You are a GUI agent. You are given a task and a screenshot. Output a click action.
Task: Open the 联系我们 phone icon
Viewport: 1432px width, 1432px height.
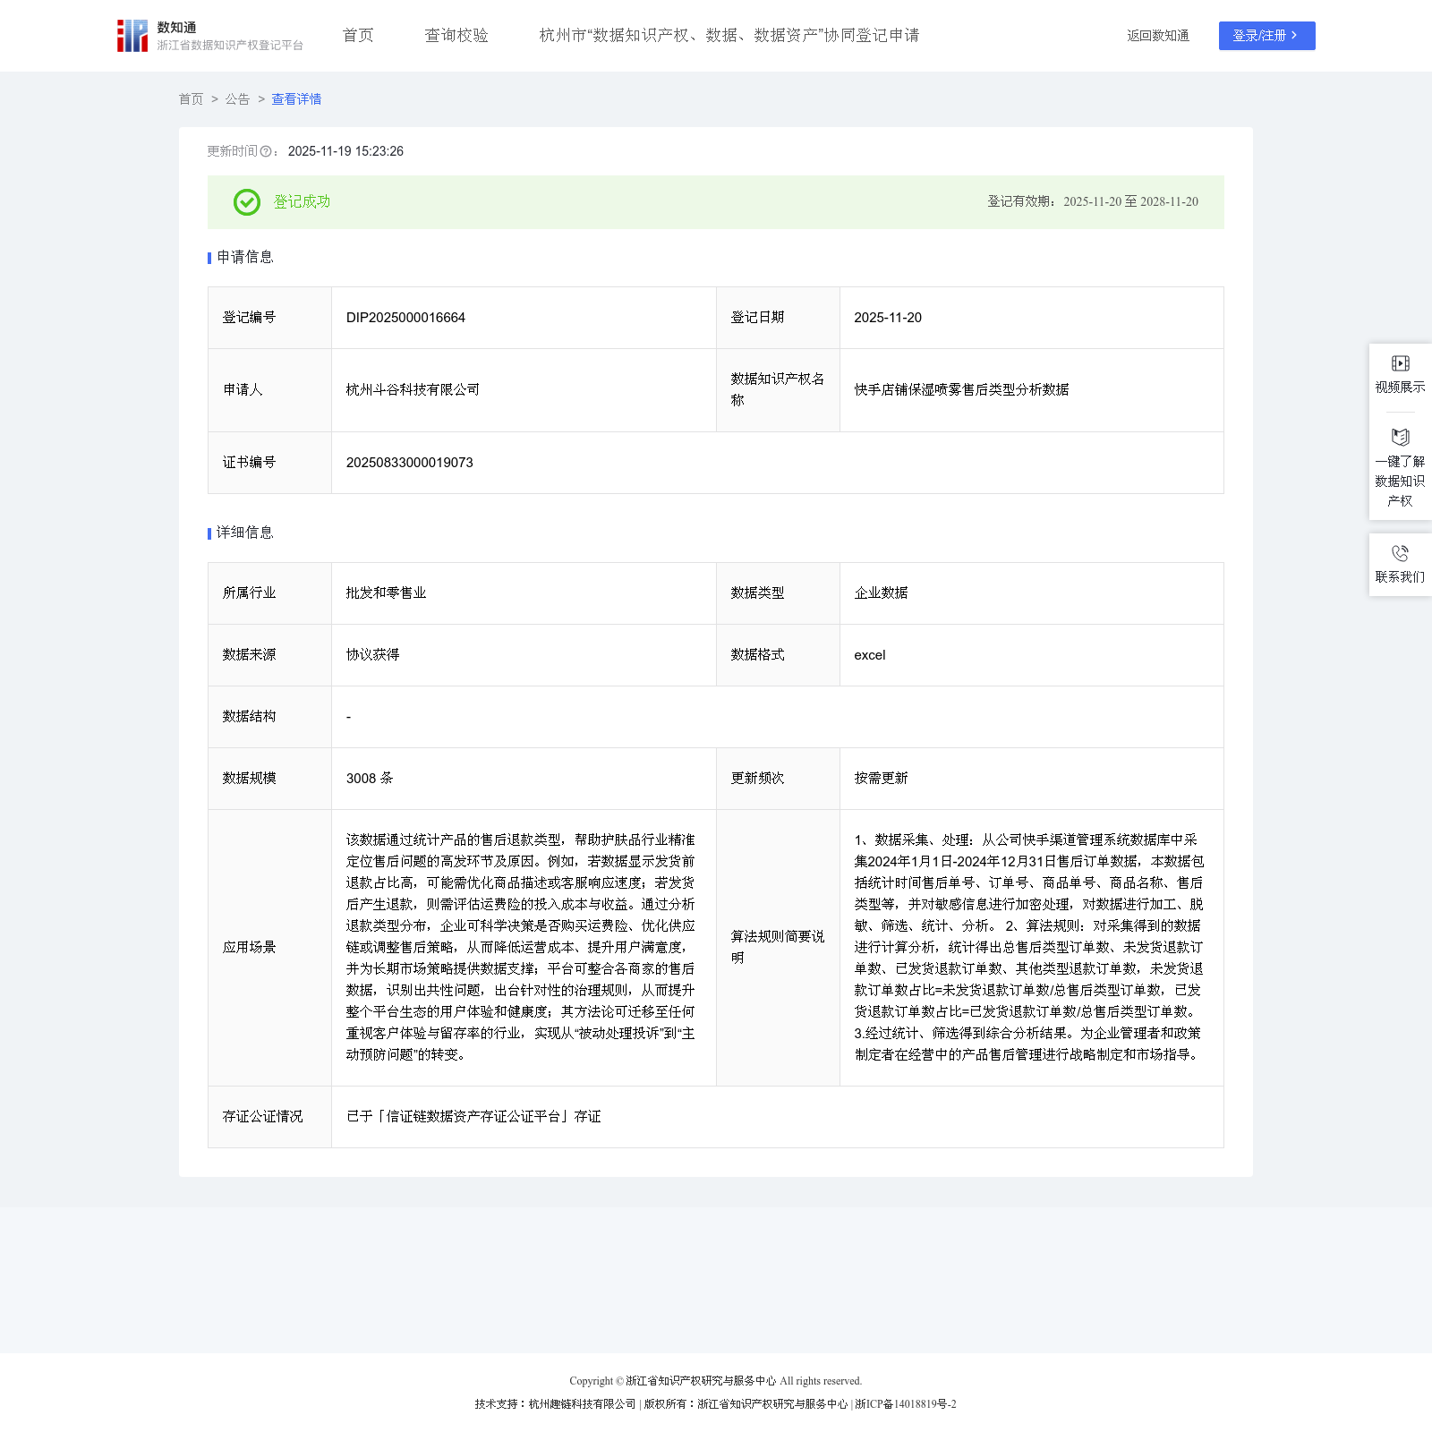(1400, 553)
